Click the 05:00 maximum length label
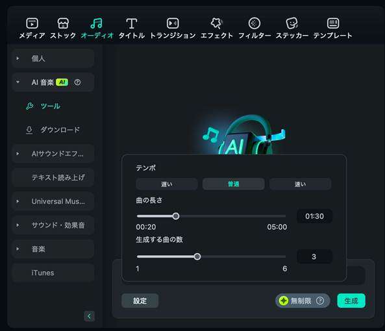This screenshot has width=385, height=331. click(x=277, y=227)
